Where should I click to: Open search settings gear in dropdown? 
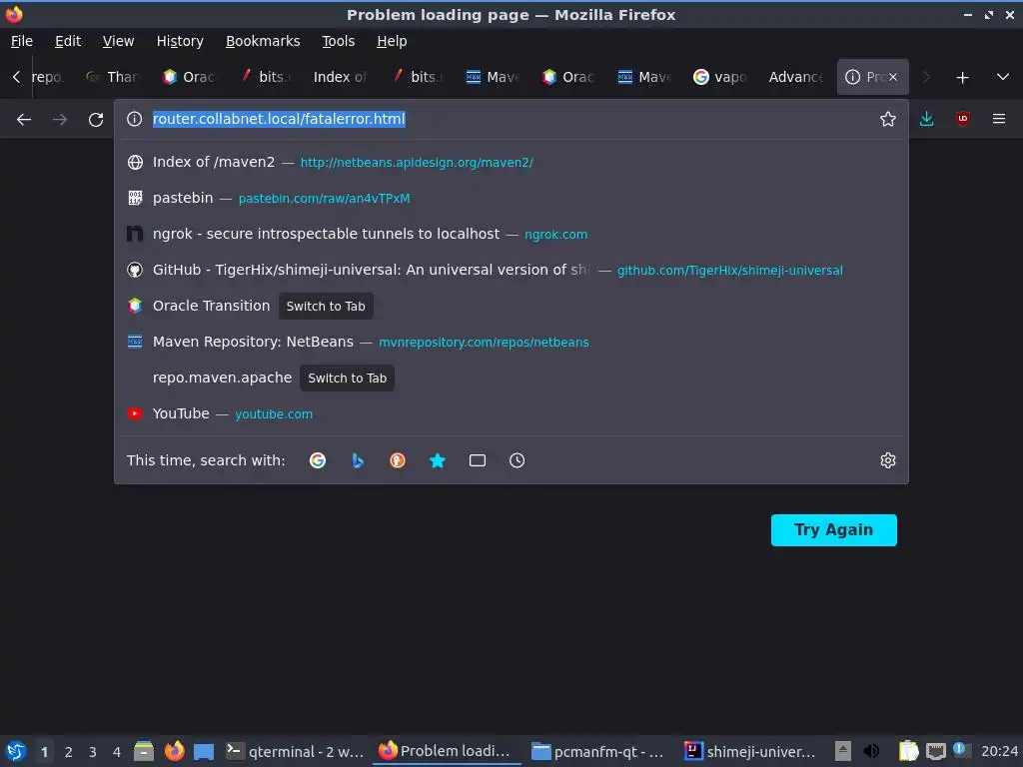pyautogui.click(x=887, y=460)
